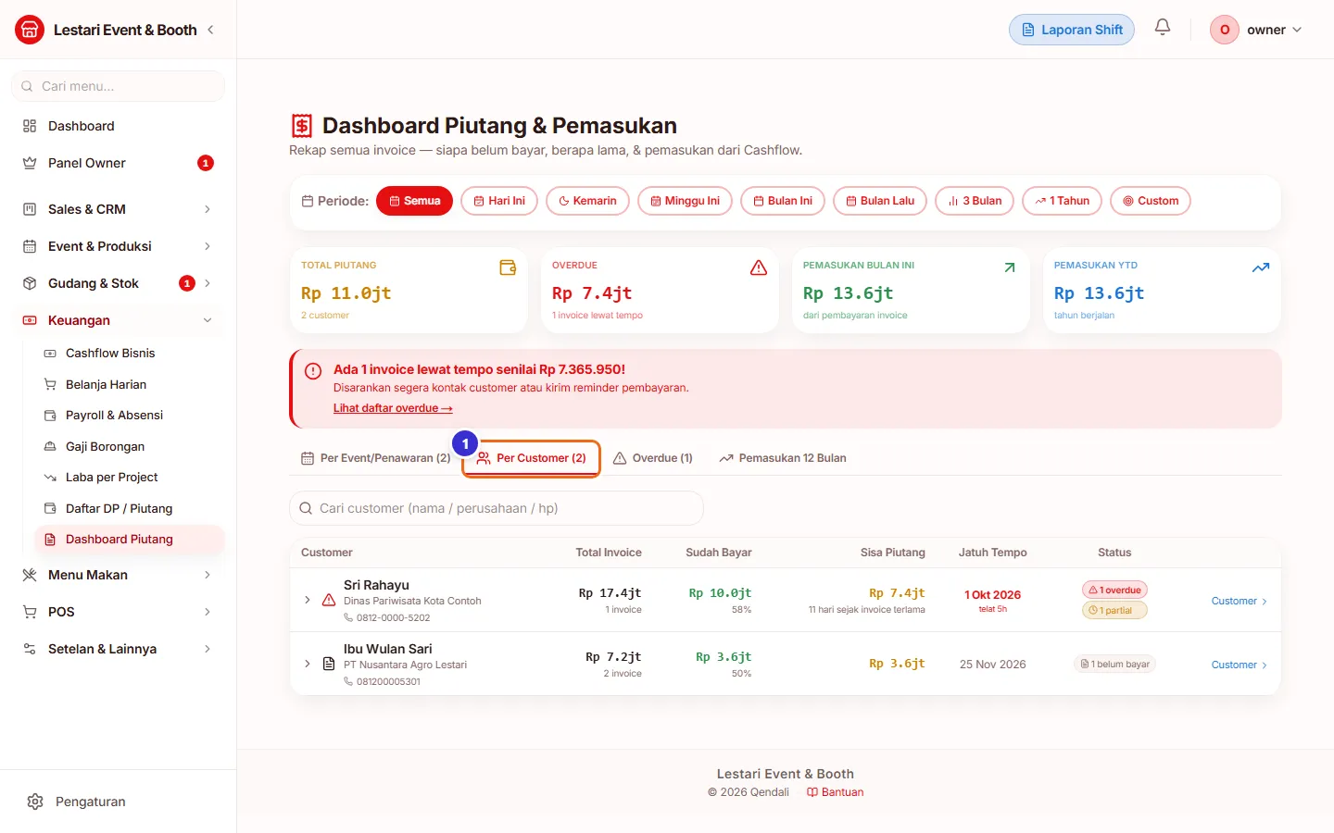Open the Pemasukan 12 Bulan tab
Image resolution: width=1334 pixels, height=833 pixels.
coord(783,458)
